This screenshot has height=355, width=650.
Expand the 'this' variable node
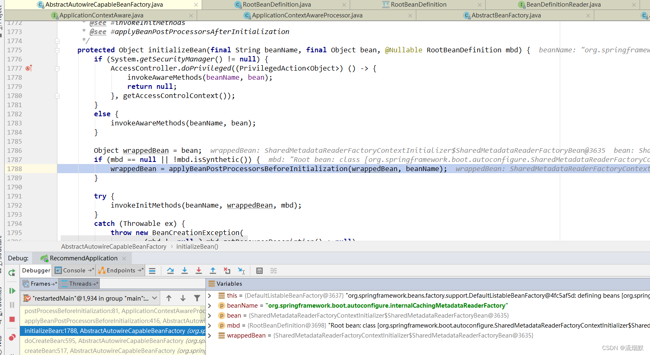pyautogui.click(x=210, y=296)
